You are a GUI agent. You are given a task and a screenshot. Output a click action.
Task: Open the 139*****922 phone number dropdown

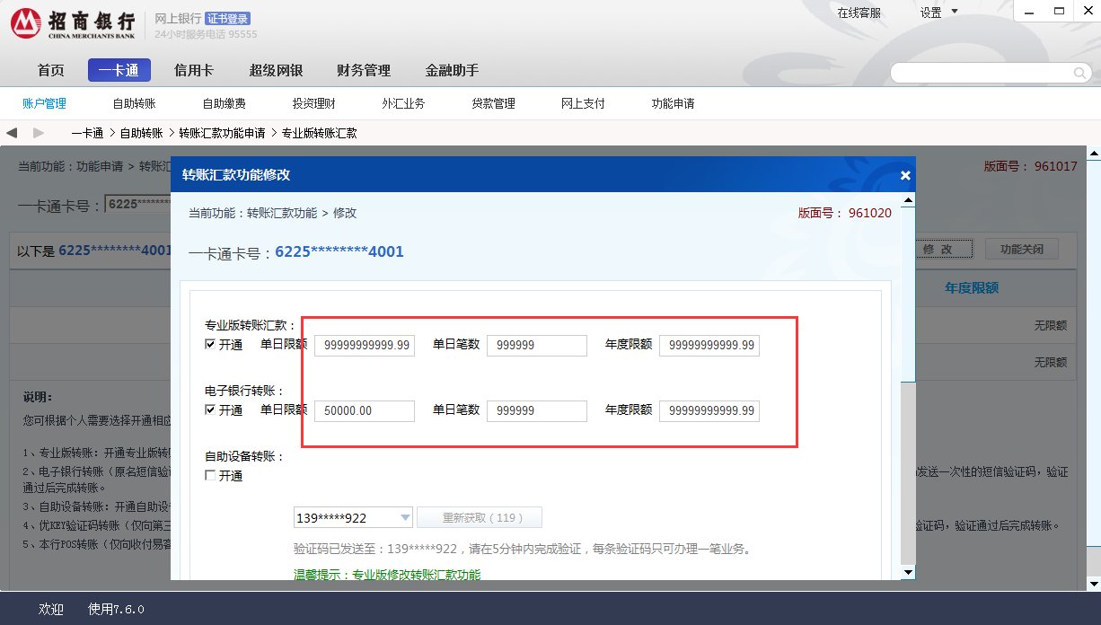pyautogui.click(x=405, y=516)
